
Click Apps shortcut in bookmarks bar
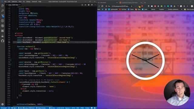99,9
